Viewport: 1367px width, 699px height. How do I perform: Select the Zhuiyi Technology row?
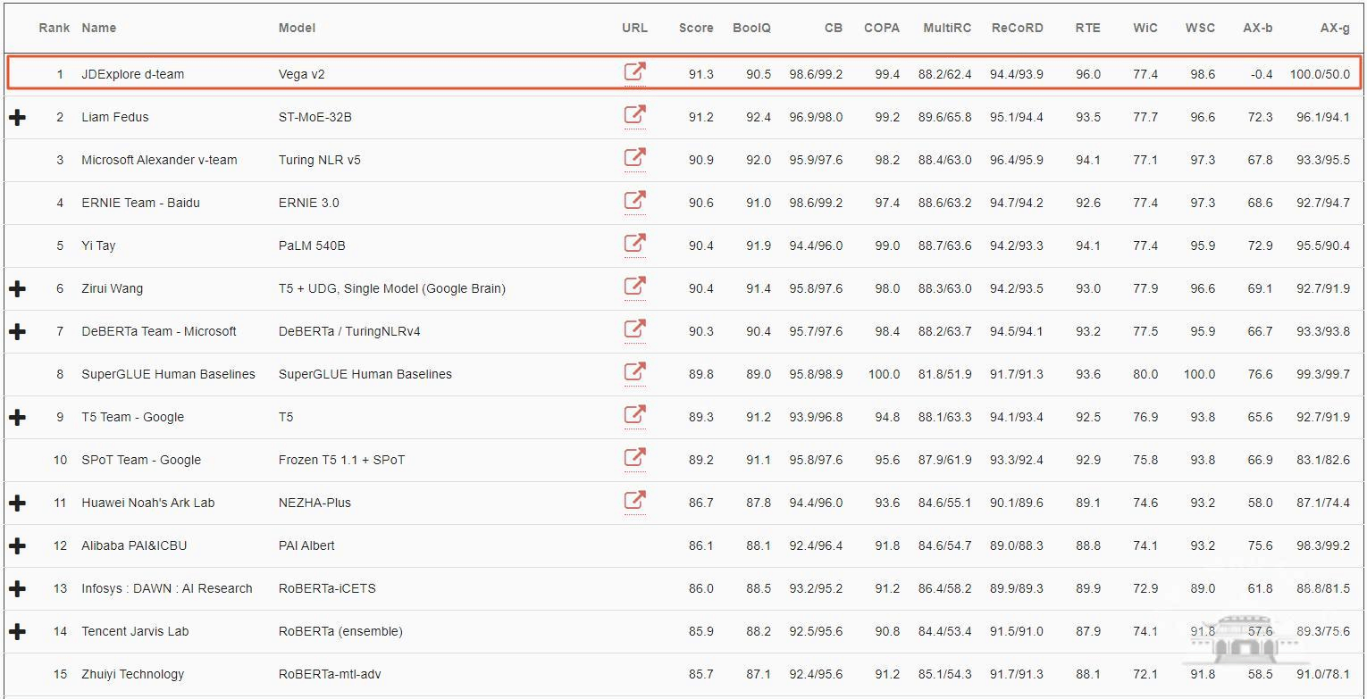(132, 674)
